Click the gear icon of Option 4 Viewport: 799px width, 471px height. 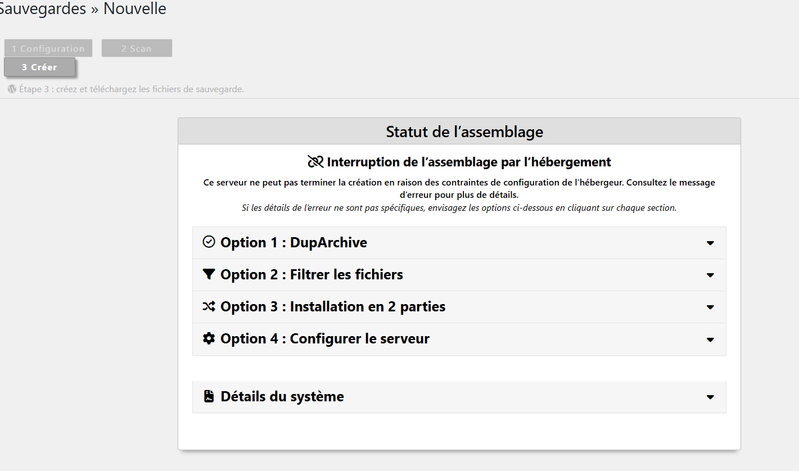pos(209,338)
